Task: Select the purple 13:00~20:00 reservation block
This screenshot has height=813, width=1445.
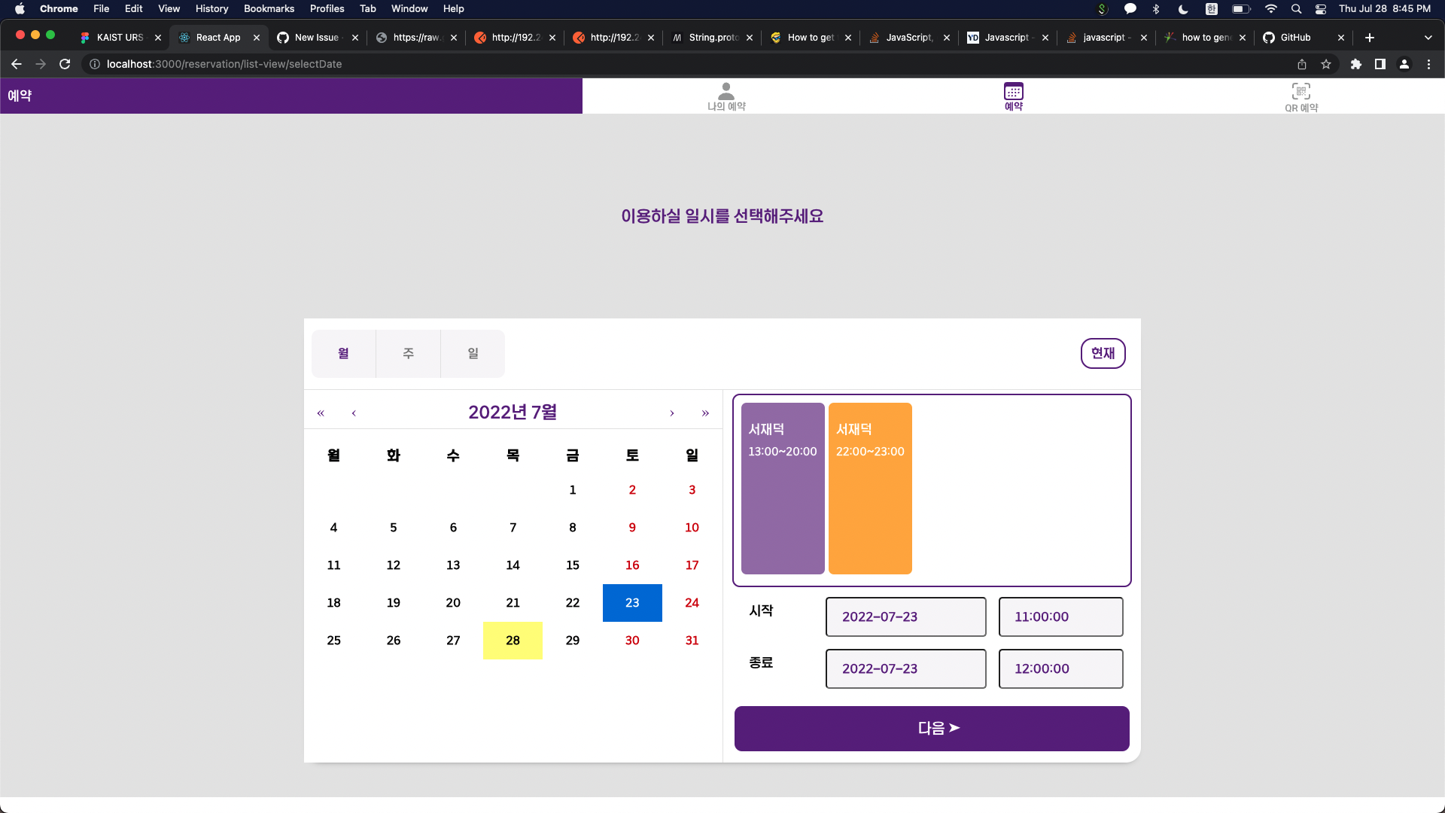Action: click(x=783, y=489)
